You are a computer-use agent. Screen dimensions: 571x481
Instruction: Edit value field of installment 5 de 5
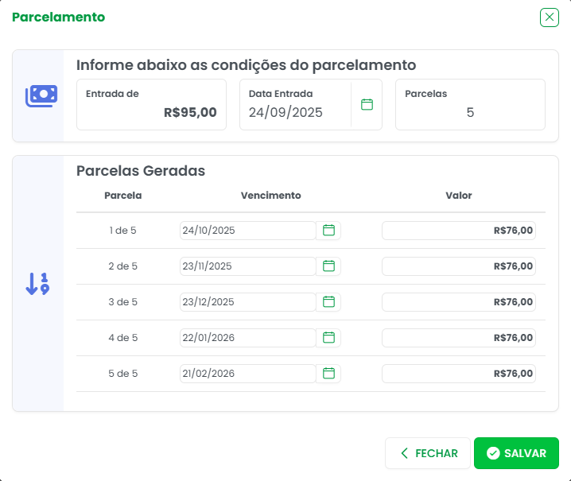coord(458,374)
